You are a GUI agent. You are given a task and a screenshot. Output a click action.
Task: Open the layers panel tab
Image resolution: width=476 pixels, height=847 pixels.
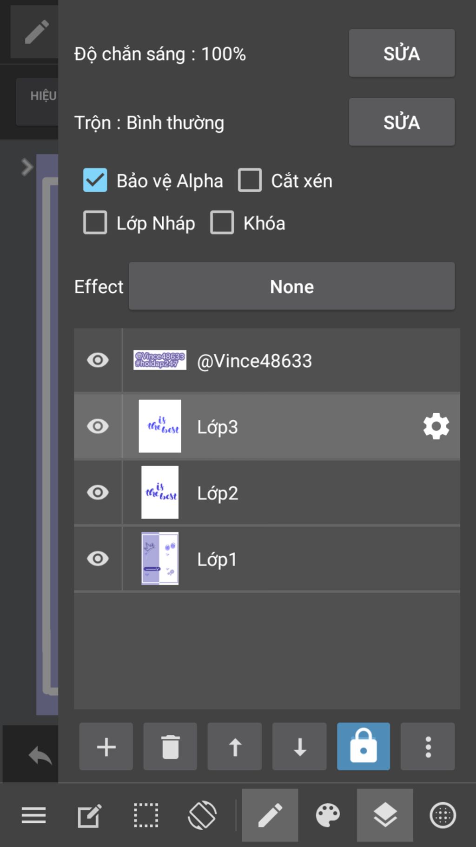pos(385,815)
